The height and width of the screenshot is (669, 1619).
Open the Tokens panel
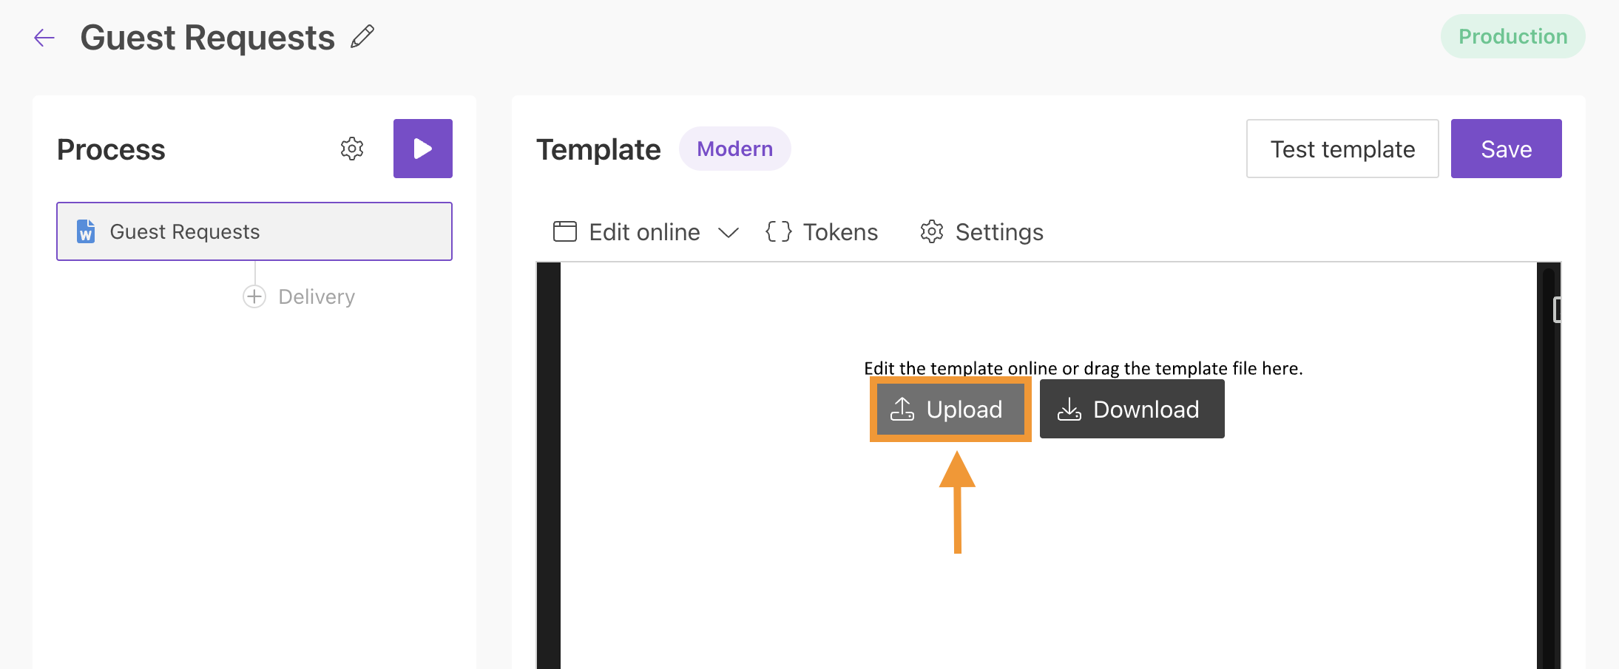[821, 232]
